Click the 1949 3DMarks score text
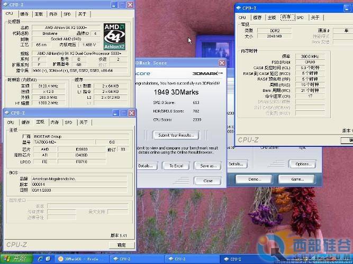The width and height of the screenshot is (353, 264). click(x=176, y=92)
